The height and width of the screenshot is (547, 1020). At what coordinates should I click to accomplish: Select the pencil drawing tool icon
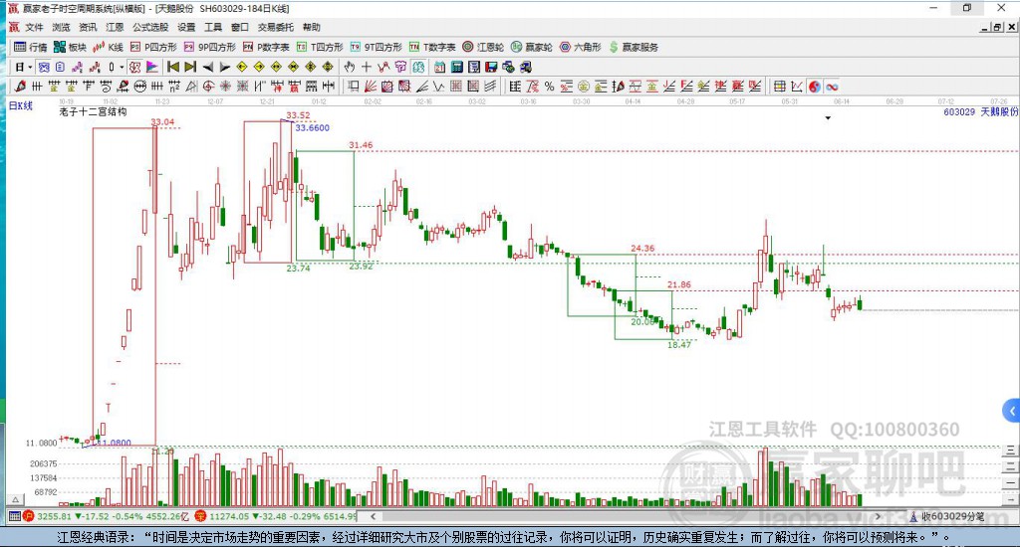pos(20,87)
